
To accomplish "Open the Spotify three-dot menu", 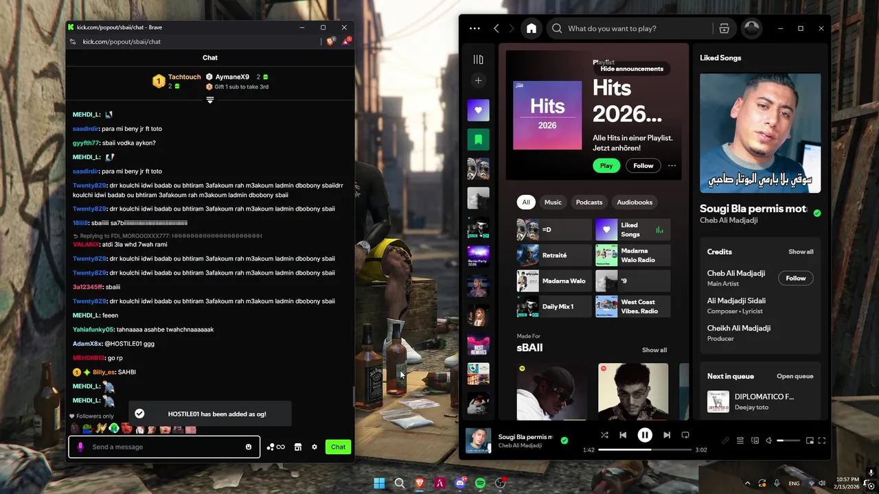I will [475, 28].
